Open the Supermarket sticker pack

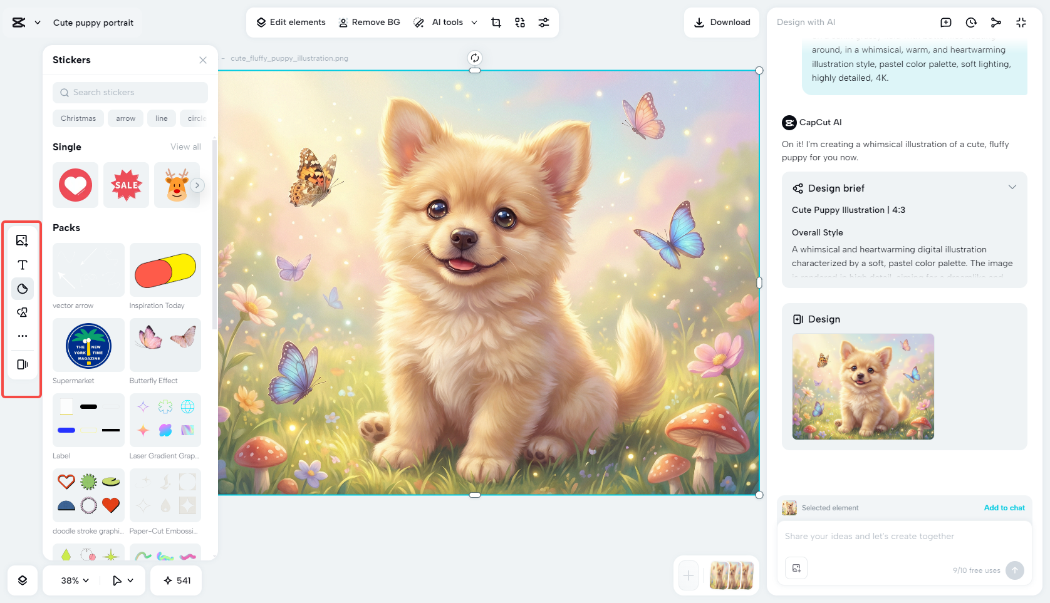(88, 345)
